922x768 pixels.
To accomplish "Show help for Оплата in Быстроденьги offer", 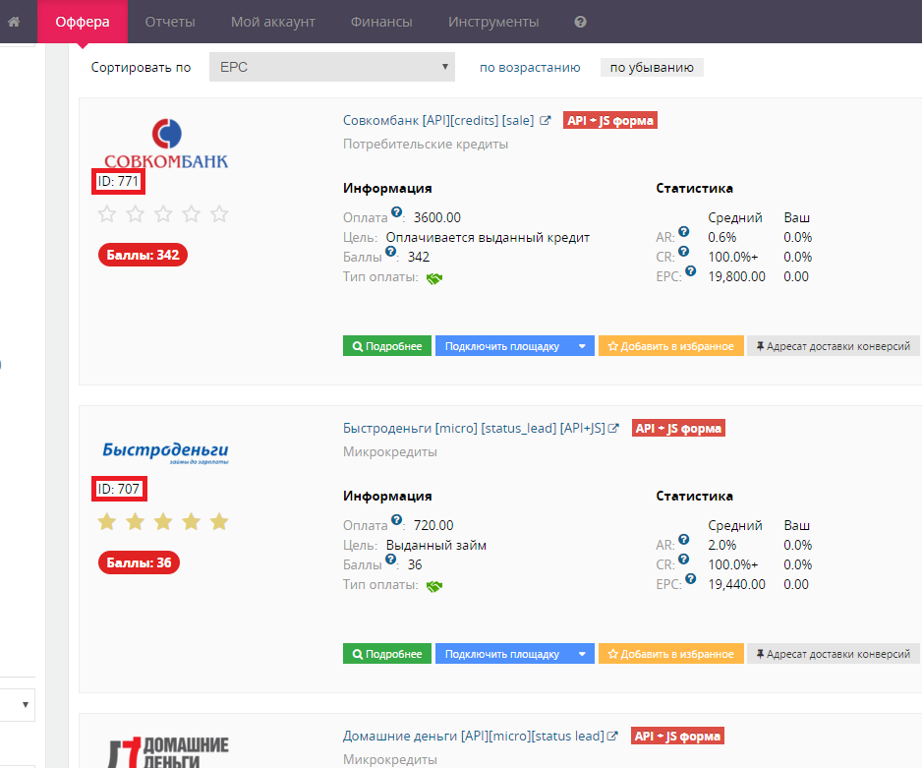I will [x=396, y=520].
